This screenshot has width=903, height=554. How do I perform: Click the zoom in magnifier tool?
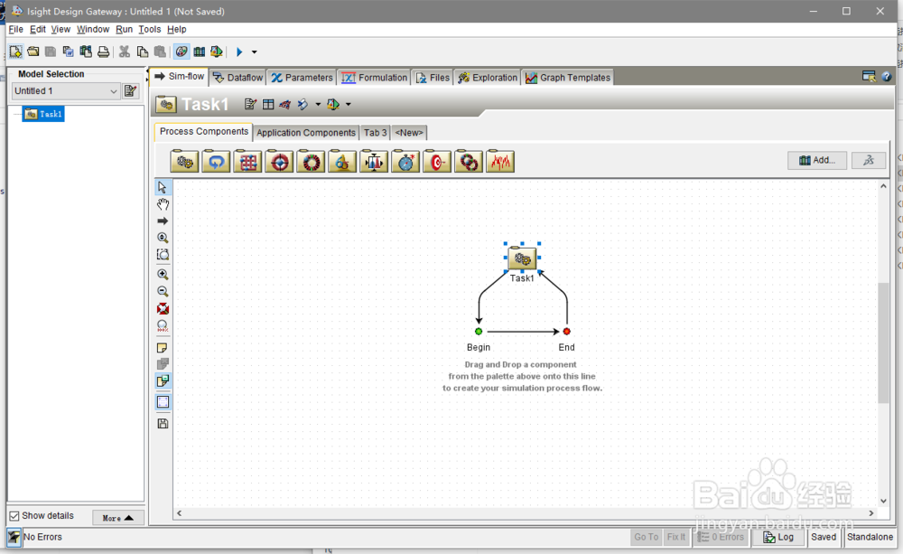163,275
